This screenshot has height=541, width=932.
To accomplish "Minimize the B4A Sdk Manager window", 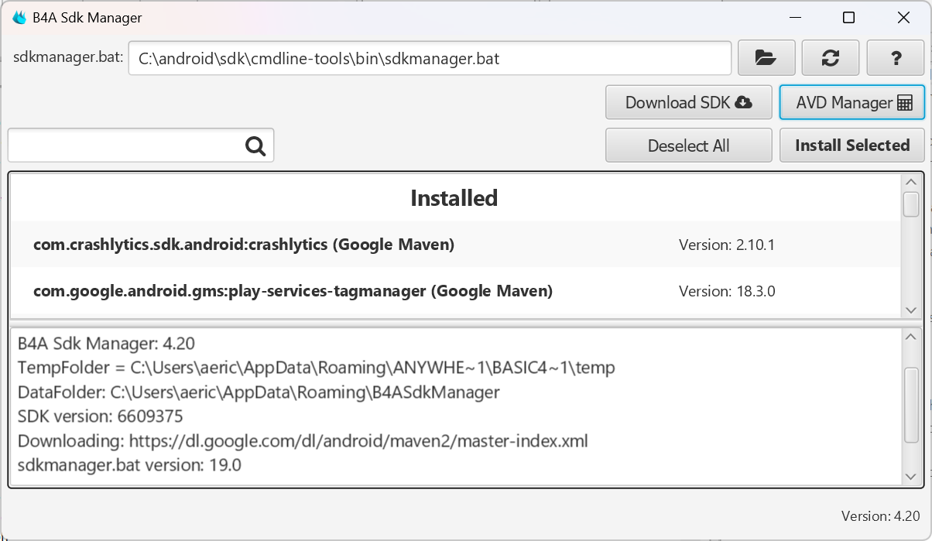I will coord(795,18).
